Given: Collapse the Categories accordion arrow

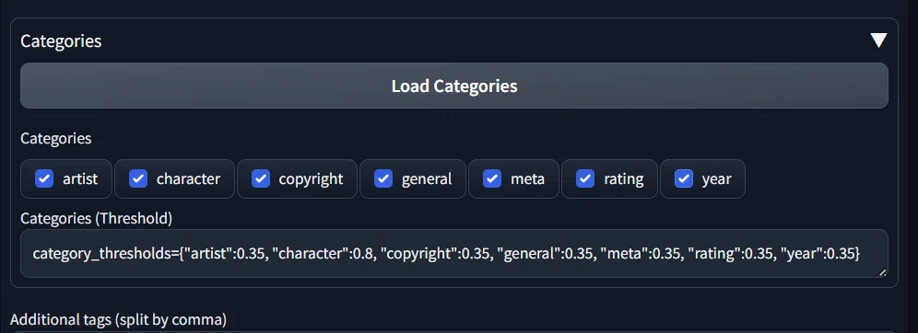Looking at the screenshot, I should coord(878,40).
